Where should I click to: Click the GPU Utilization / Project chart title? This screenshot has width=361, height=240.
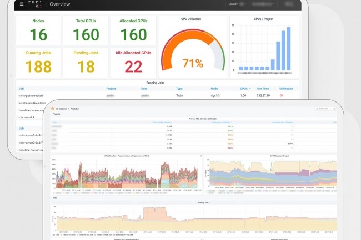[127, 156]
